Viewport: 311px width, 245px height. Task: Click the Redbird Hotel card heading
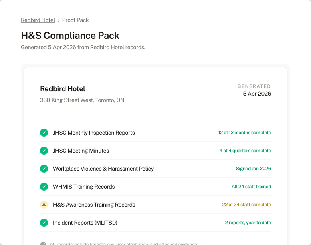[63, 89]
